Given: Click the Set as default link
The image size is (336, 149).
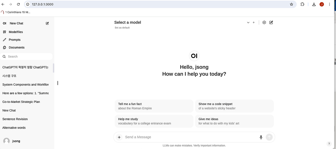Looking at the screenshot, I should pyautogui.click(x=122, y=28).
